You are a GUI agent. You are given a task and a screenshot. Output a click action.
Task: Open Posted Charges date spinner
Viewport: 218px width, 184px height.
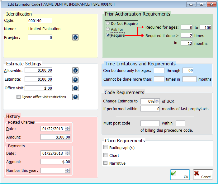[x=68, y=129]
